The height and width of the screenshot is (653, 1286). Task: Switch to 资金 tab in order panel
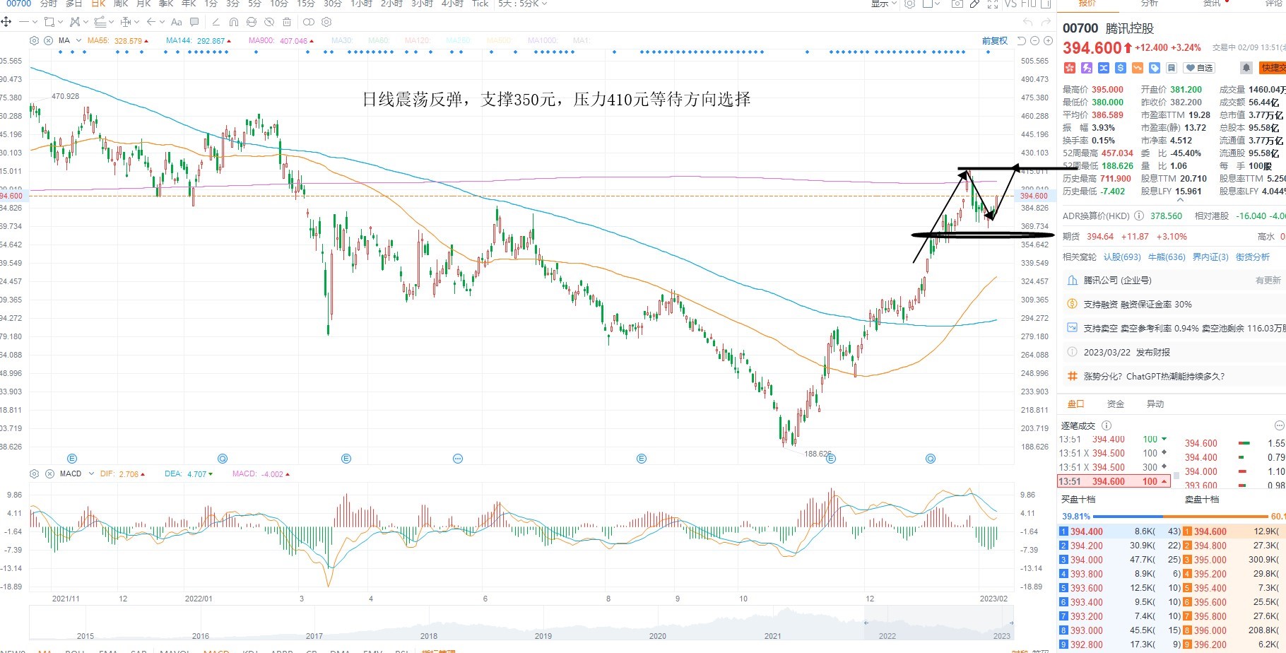[x=1115, y=404]
